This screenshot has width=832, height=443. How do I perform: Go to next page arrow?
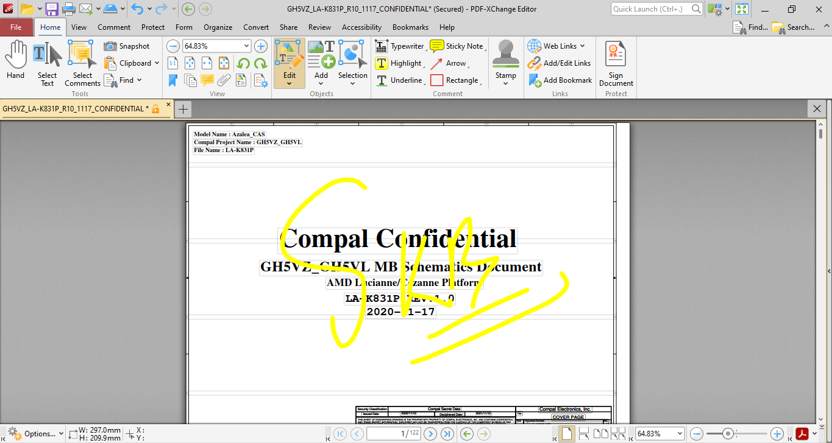(430, 434)
